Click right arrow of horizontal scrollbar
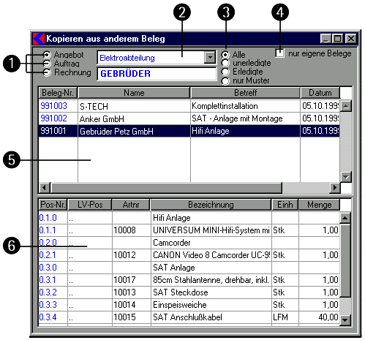The image size is (365, 340). click(x=335, y=187)
